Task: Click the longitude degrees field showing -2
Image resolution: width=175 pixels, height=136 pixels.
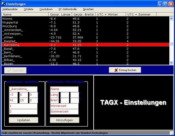Action: pos(13,95)
